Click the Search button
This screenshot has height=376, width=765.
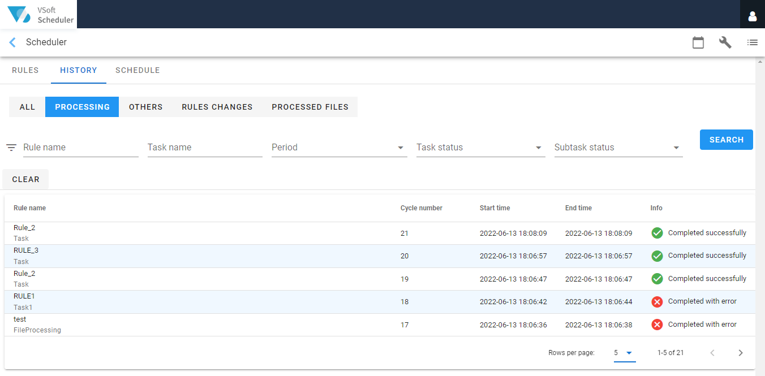(727, 140)
